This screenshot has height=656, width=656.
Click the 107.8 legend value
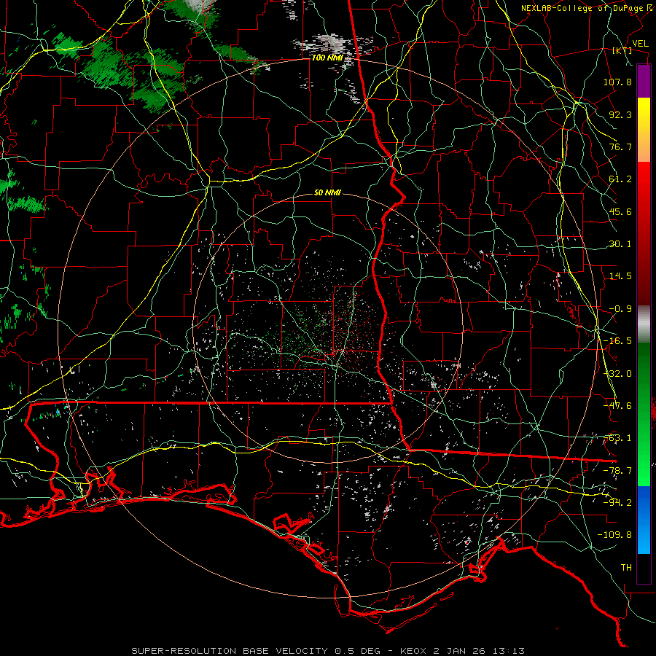(617, 82)
